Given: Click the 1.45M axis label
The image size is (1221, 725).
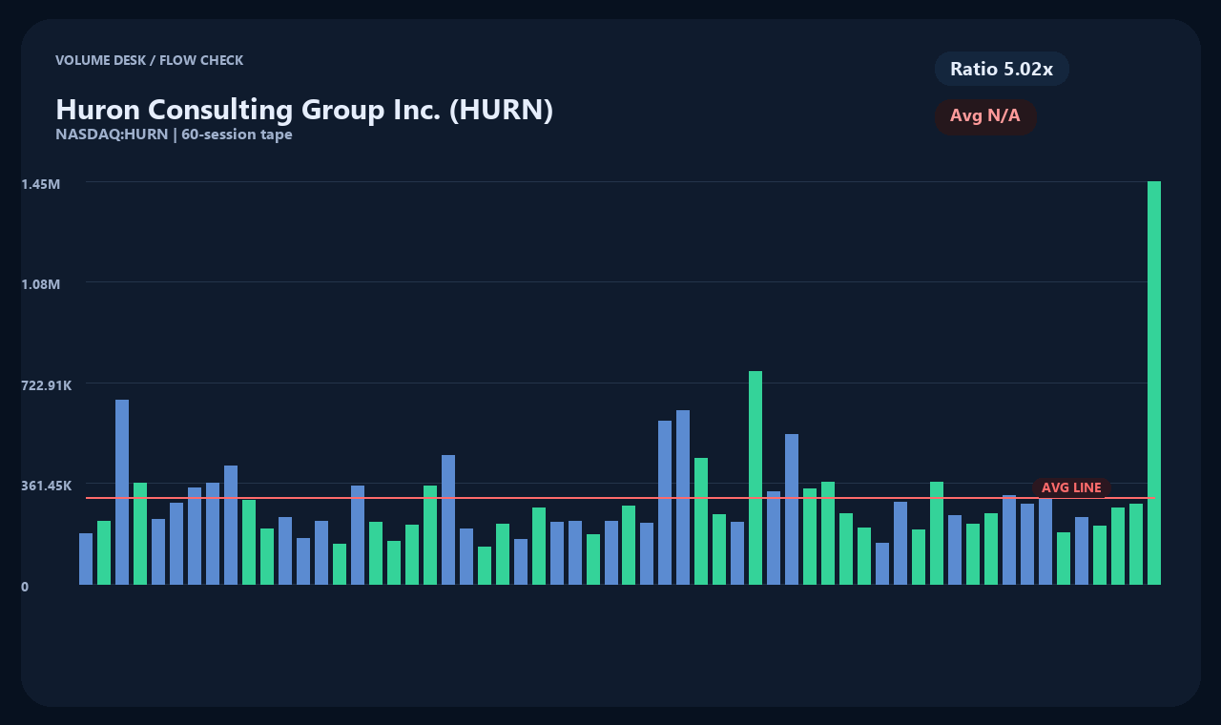Looking at the screenshot, I should [41, 183].
